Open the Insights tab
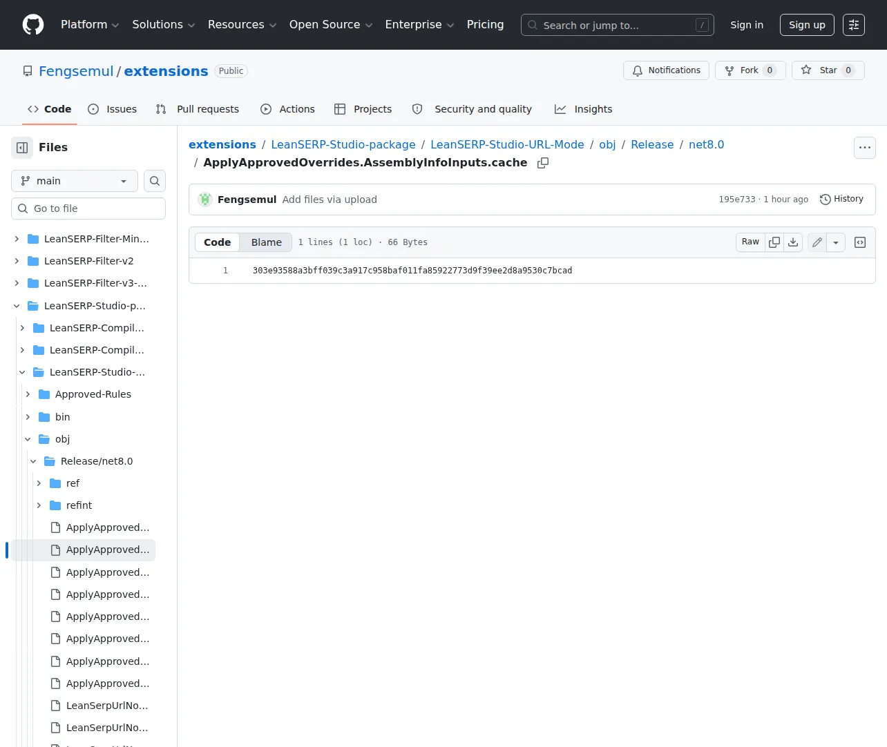Image resolution: width=887 pixels, height=747 pixels. [x=584, y=109]
